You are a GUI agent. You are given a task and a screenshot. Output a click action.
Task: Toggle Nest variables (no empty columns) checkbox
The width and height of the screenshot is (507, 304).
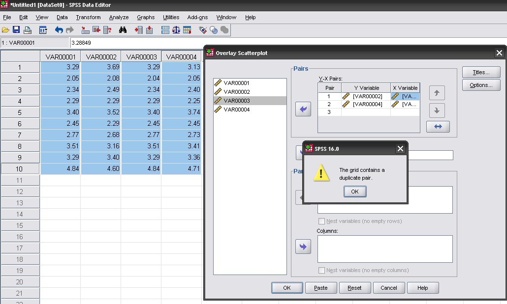coord(322,270)
